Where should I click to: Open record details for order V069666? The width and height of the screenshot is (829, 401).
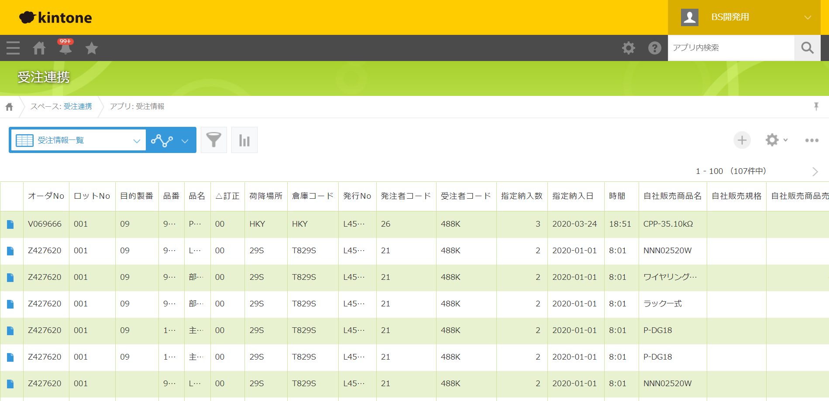[10, 224]
